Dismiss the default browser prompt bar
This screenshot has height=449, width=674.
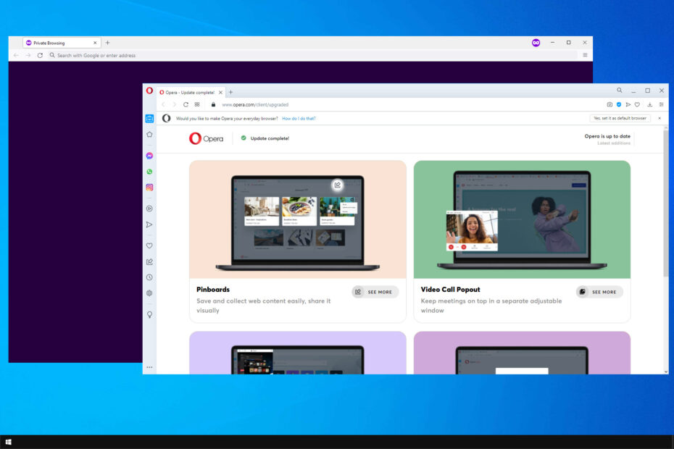coord(660,118)
